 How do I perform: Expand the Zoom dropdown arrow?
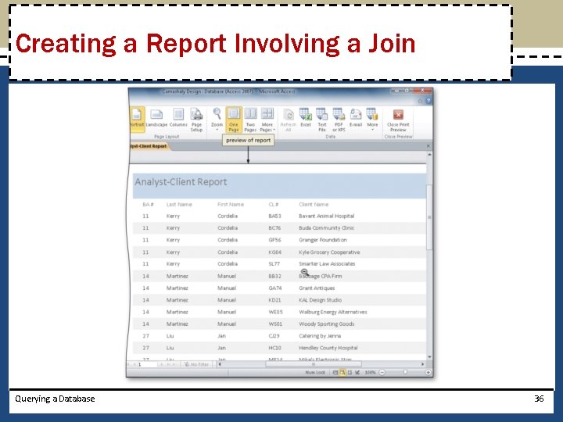[217, 130]
